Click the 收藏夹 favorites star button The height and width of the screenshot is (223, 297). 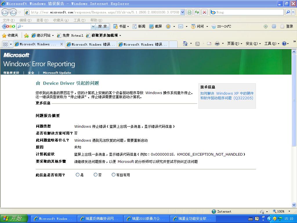click(x=10, y=35)
